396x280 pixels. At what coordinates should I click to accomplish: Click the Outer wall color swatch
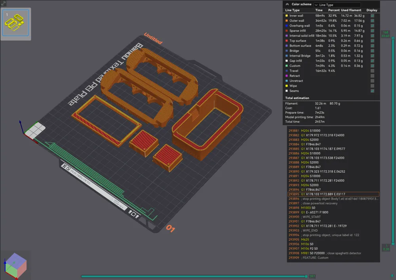(286, 21)
